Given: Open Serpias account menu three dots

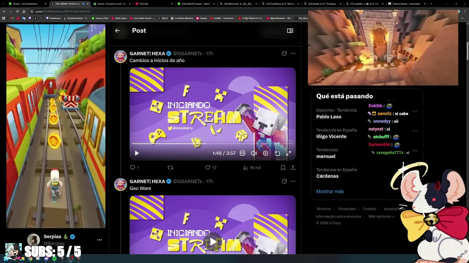Looking at the screenshot, I should pos(99,240).
